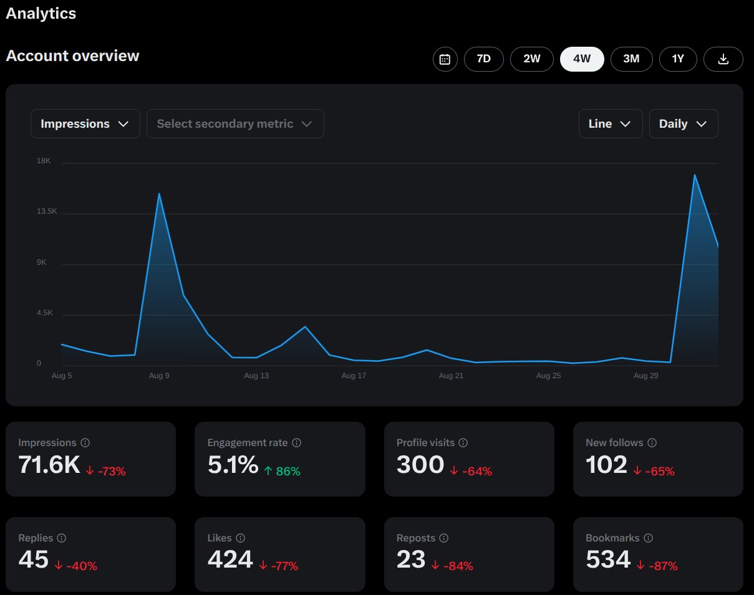Click the -77% likes change
Viewport: 754px width, 595px height.
pyautogui.click(x=278, y=566)
